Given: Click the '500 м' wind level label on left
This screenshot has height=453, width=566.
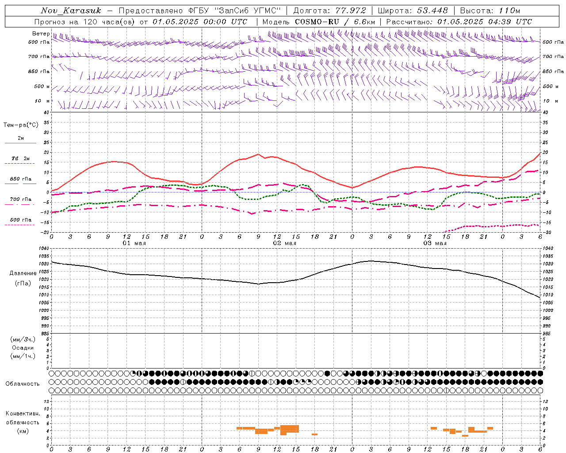Looking at the screenshot, I should pos(42,86).
